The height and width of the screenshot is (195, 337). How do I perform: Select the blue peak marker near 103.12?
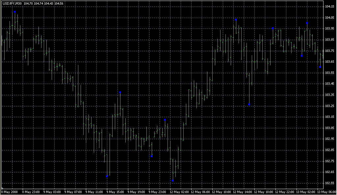point(165,120)
